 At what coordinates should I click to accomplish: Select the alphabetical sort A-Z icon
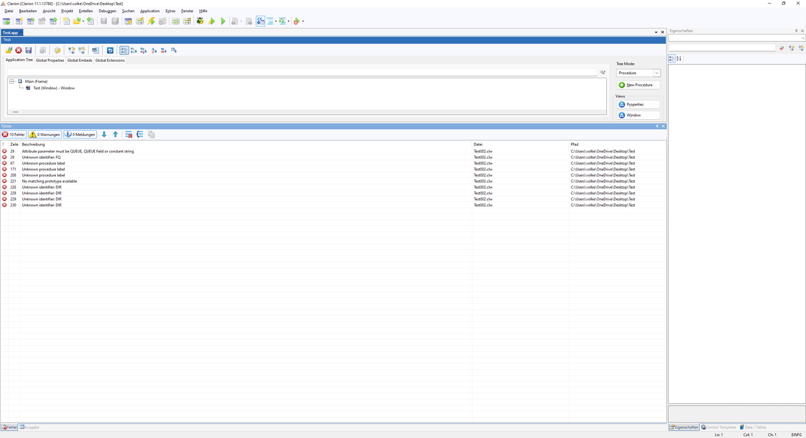pyautogui.click(x=154, y=50)
